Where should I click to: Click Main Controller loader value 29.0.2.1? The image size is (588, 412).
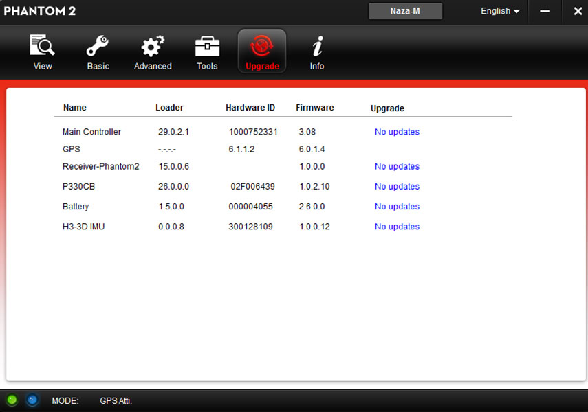click(173, 132)
